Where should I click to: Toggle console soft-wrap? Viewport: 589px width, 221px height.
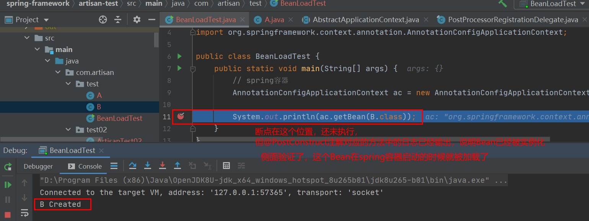[x=24, y=213]
